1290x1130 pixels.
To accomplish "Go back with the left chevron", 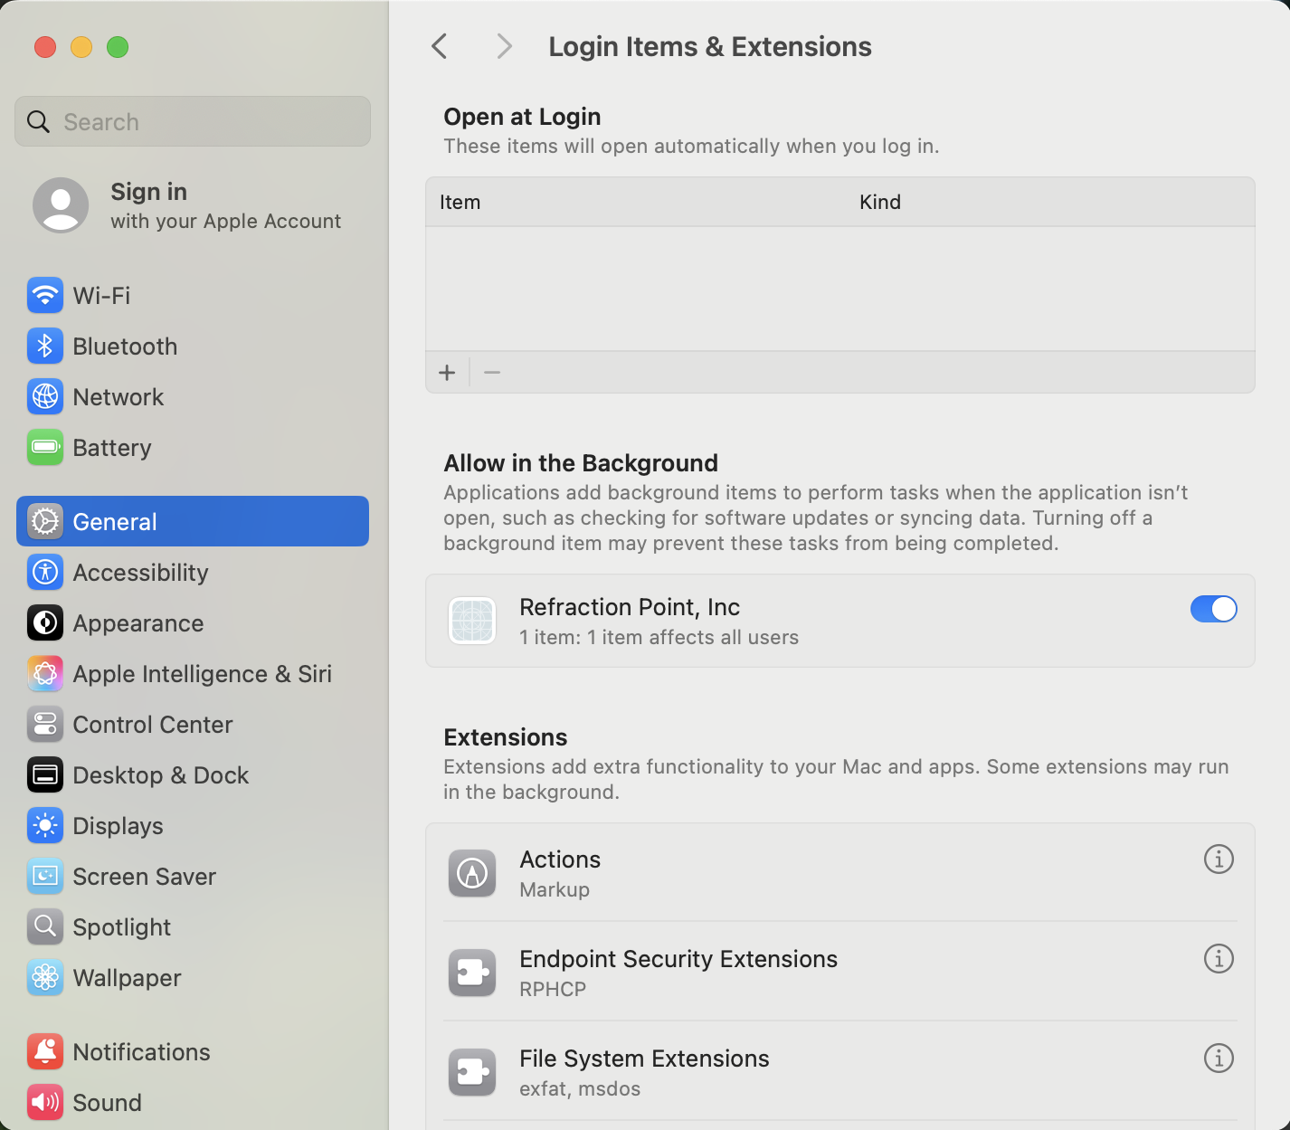I will pos(441,46).
